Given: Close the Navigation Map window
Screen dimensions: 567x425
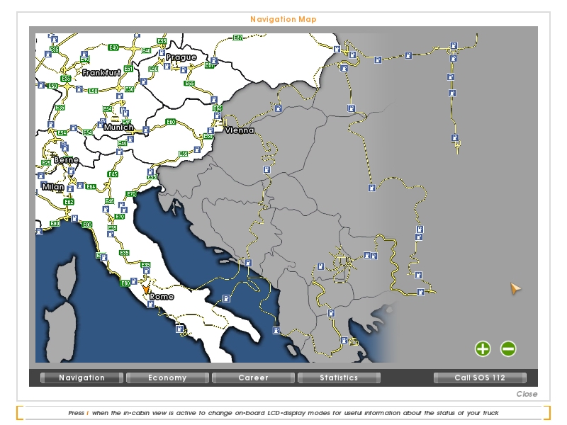Looking at the screenshot, I should click(x=527, y=394).
